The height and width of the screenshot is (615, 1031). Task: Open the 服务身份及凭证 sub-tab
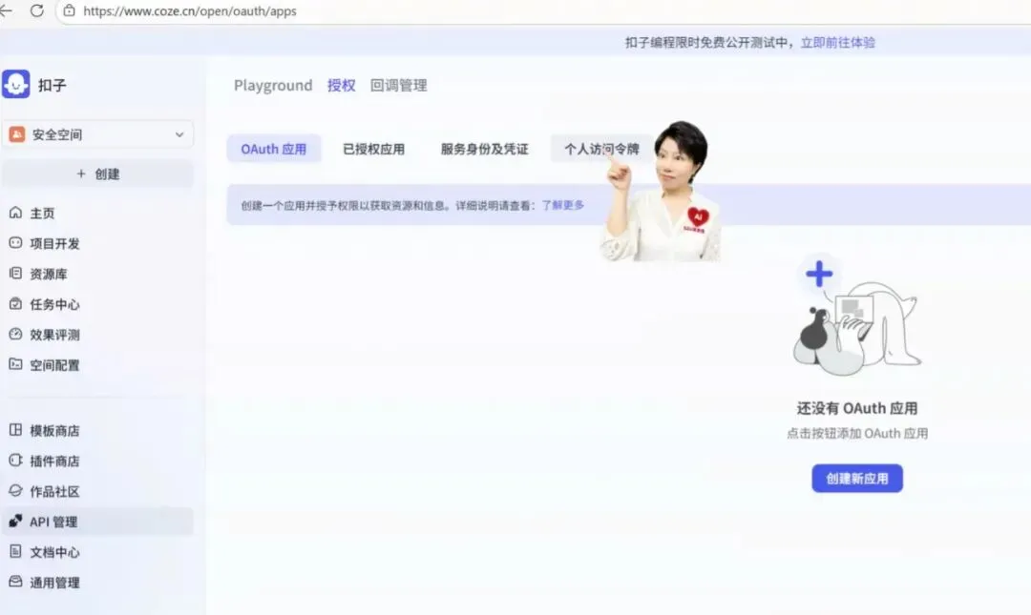pos(485,149)
